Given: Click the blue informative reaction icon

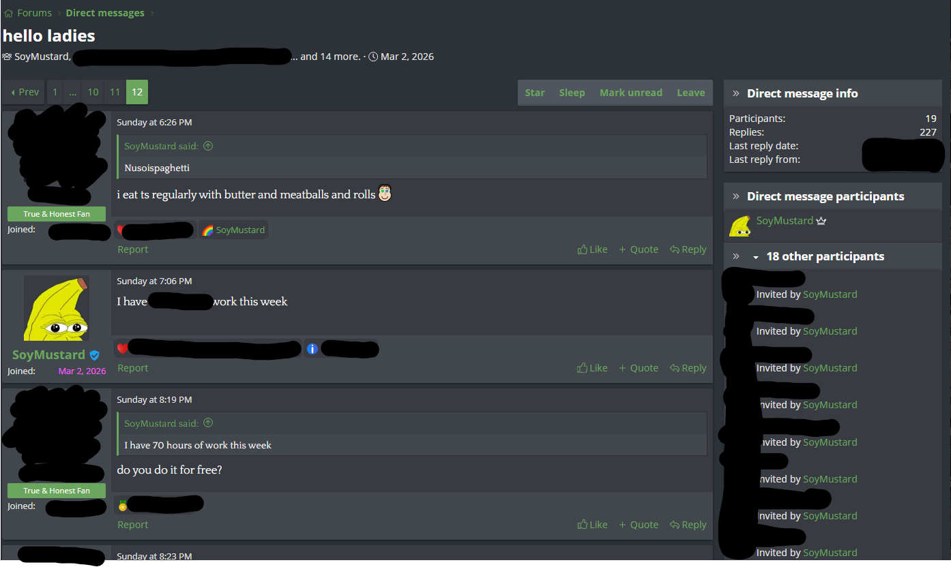Looking at the screenshot, I should pos(312,349).
